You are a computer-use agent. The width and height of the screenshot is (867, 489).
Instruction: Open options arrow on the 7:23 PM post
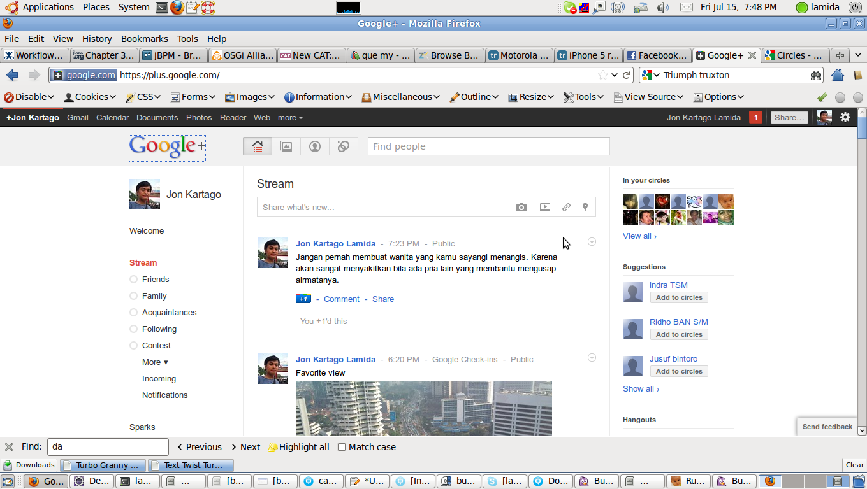pyautogui.click(x=592, y=242)
